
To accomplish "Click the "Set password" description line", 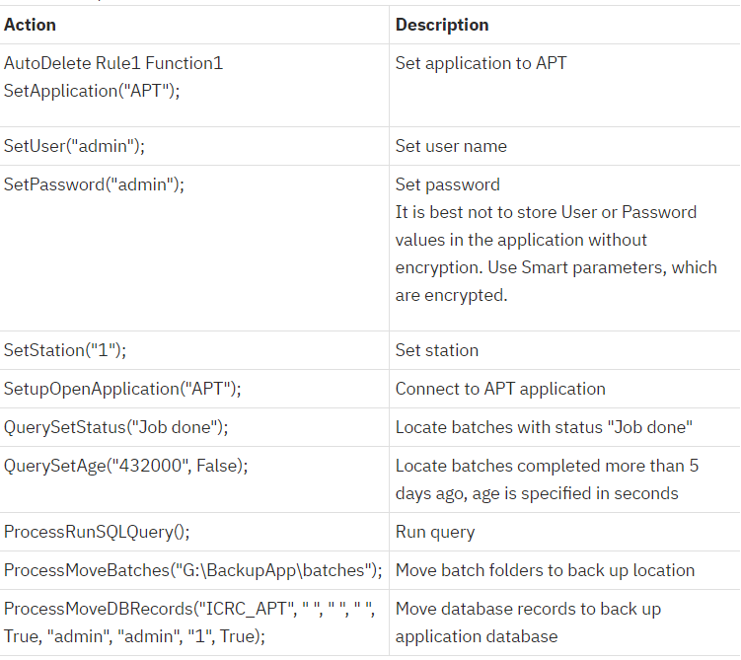I will click(x=447, y=184).
